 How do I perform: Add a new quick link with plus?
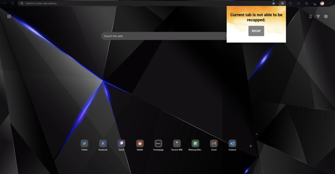[x=251, y=146]
